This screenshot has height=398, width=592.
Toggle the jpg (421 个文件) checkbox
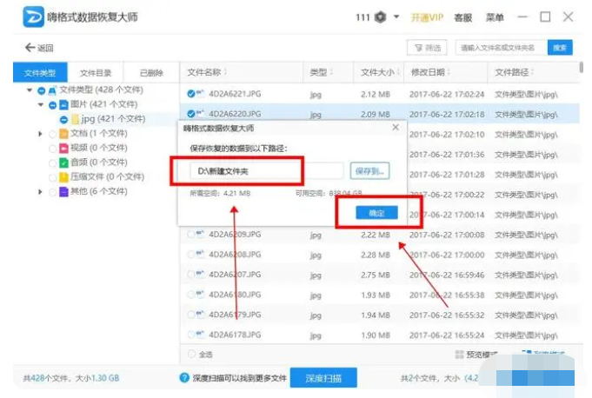pos(63,120)
